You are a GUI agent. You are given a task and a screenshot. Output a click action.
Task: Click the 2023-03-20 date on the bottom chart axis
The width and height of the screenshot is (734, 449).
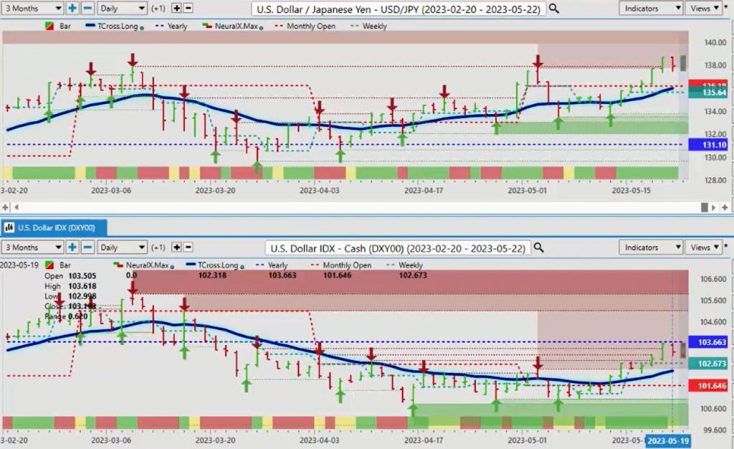pyautogui.click(x=215, y=440)
